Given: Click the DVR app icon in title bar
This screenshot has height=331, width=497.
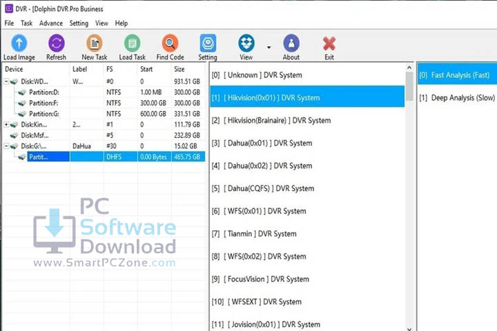Looking at the screenshot, I should (x=9, y=8).
